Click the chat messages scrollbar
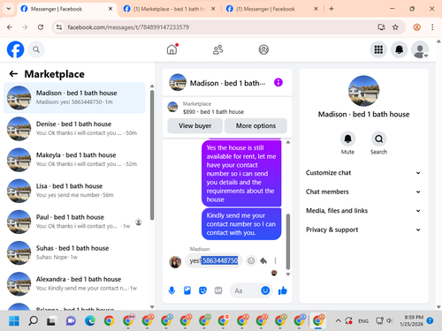This screenshot has height=331, width=442. (288, 242)
